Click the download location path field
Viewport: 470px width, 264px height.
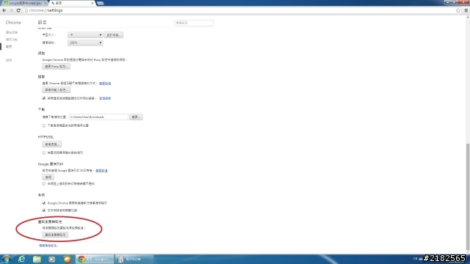98,117
